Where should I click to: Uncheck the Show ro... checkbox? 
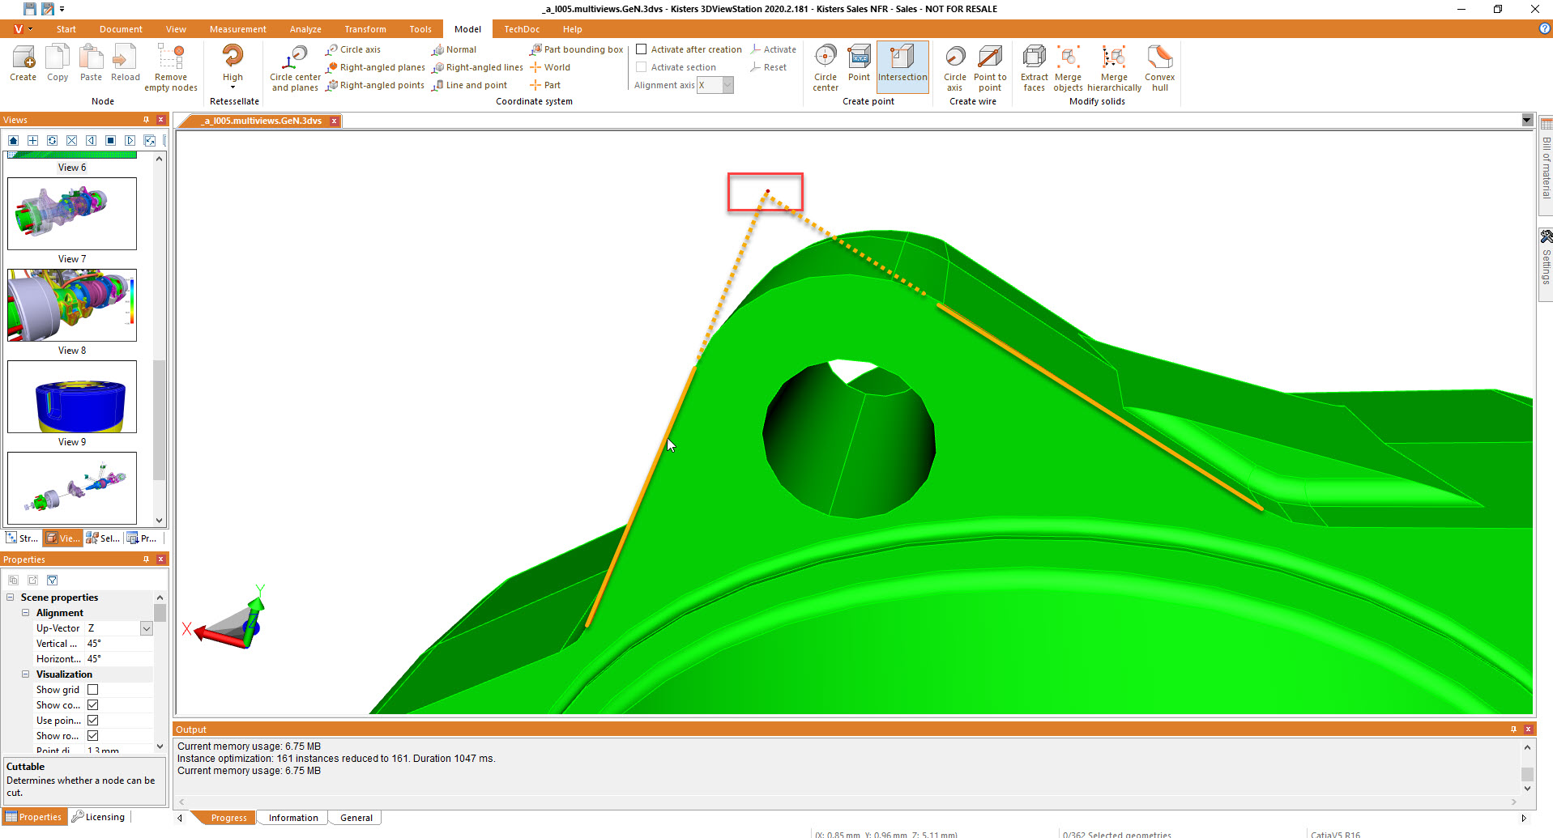coord(92,736)
